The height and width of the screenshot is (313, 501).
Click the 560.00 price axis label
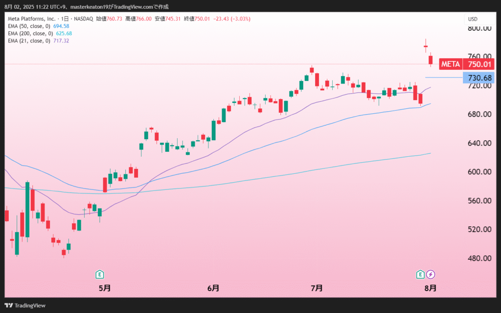pos(479,201)
